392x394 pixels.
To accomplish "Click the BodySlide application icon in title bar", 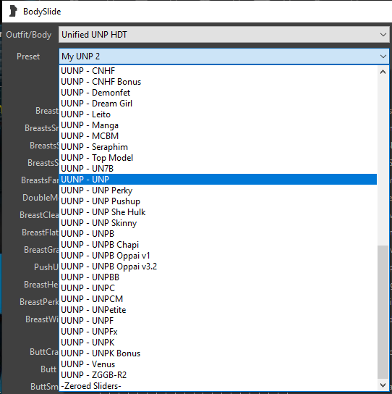I will point(13,12).
